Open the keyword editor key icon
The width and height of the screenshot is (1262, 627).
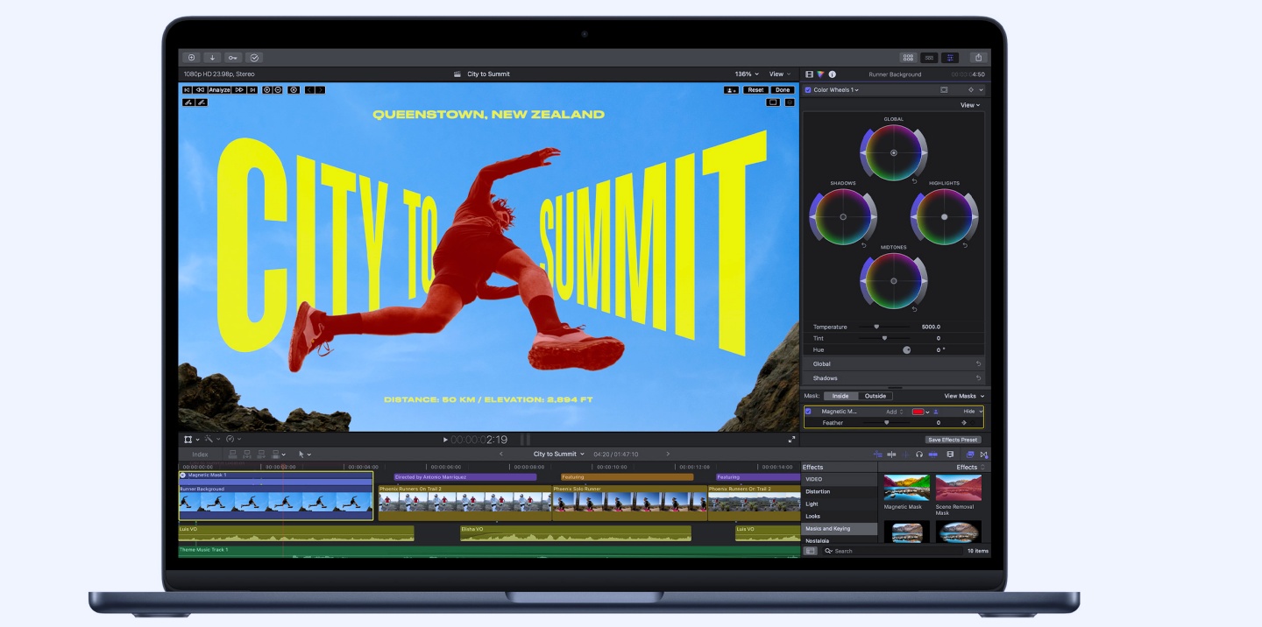pyautogui.click(x=233, y=58)
